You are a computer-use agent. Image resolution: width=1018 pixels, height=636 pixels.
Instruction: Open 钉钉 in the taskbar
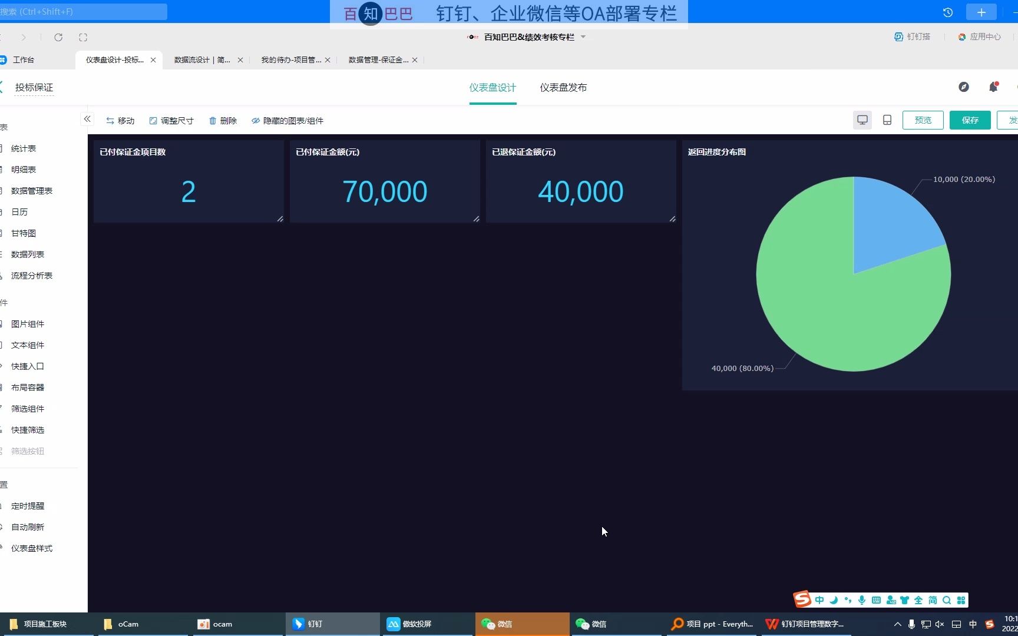[x=333, y=624]
